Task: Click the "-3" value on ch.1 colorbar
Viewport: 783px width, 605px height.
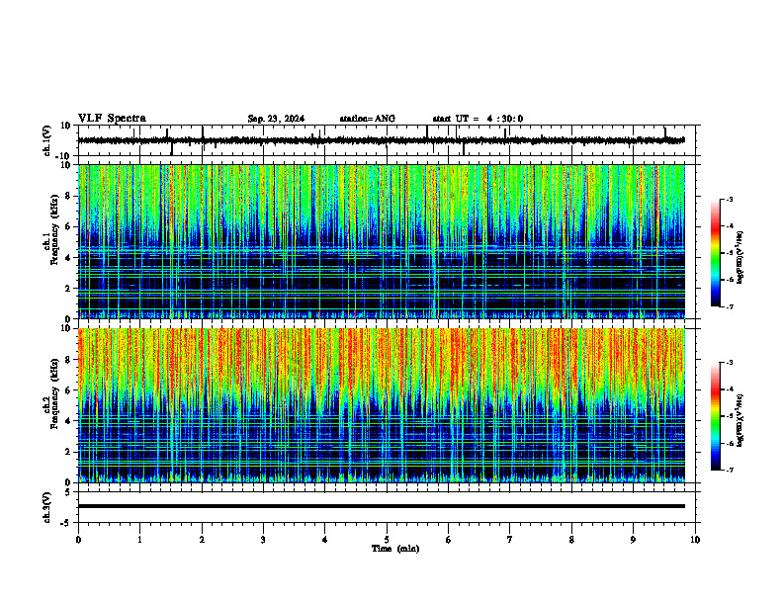Action: [x=730, y=200]
